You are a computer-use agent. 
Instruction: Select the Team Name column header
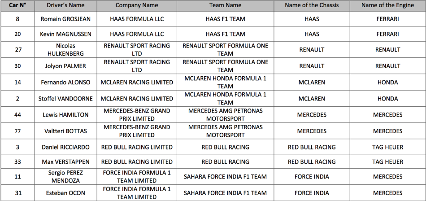point(225,5)
